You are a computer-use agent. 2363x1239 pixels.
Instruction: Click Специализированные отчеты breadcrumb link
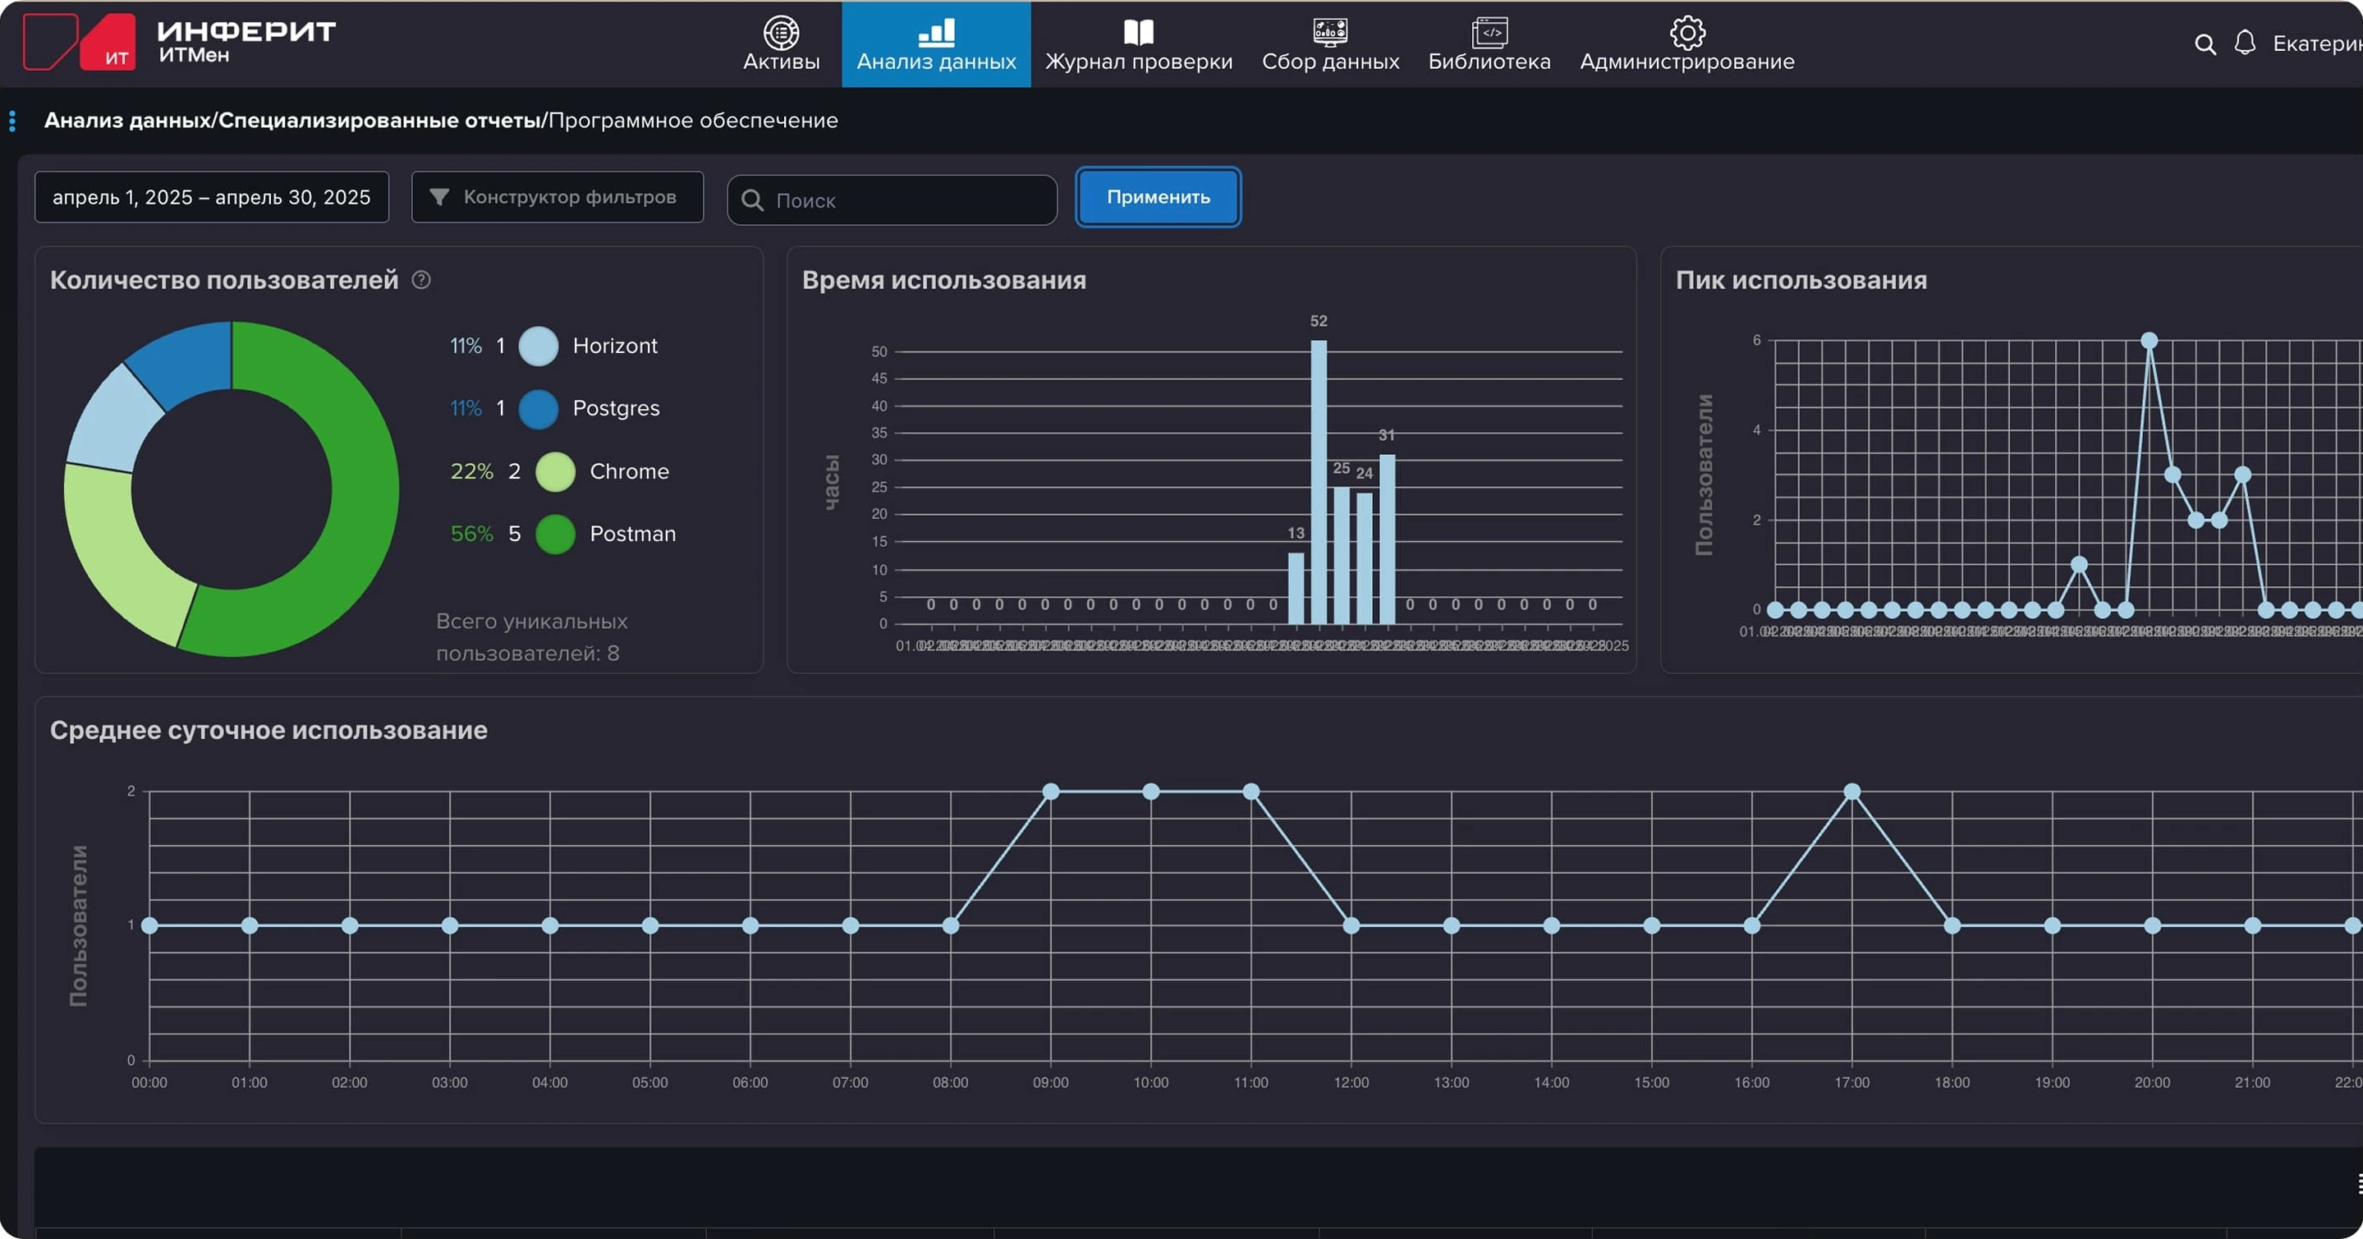(x=379, y=121)
